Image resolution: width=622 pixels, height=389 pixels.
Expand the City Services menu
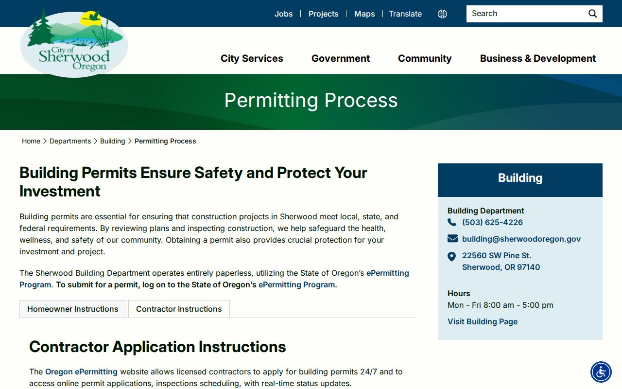252,58
